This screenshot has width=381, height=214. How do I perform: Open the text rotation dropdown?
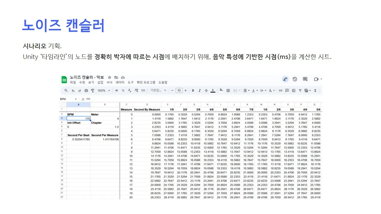coord(272,91)
